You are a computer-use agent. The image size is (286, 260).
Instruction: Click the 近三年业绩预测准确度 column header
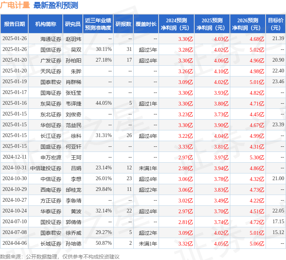click(98, 24)
